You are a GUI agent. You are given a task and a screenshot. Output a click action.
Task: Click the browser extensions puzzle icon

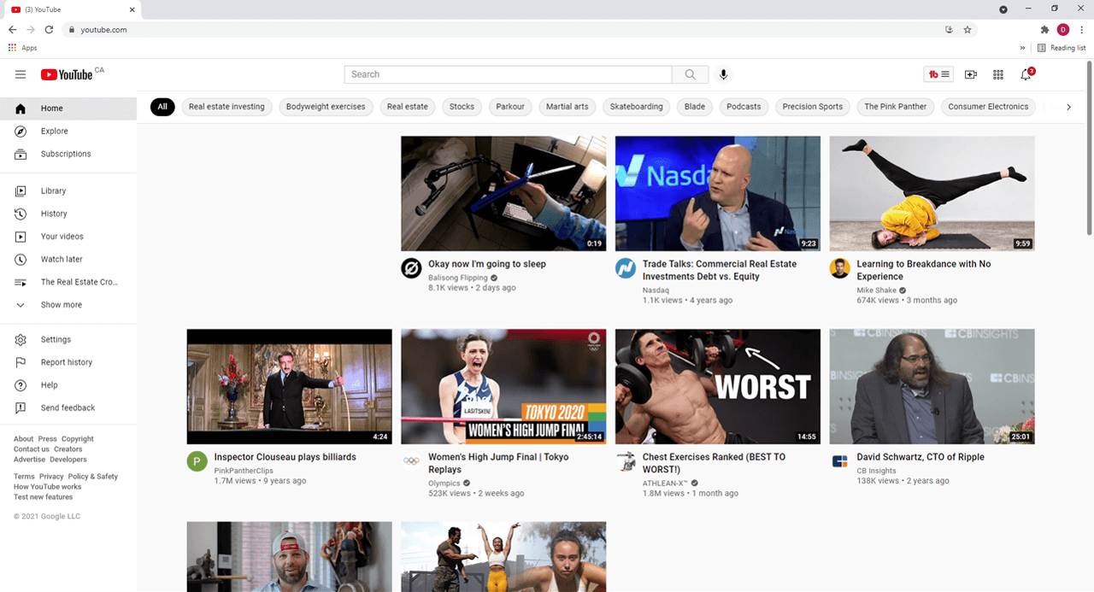pyautogui.click(x=1044, y=29)
